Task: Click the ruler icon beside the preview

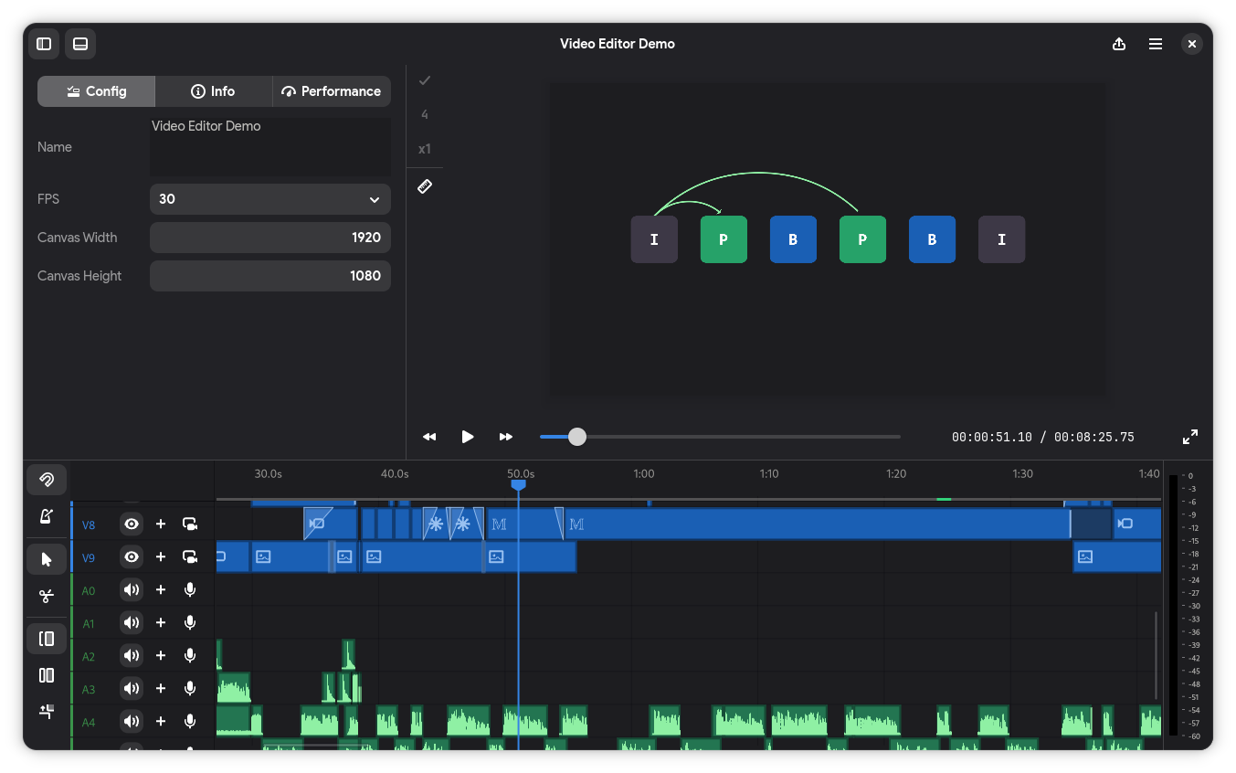Action: tap(425, 186)
